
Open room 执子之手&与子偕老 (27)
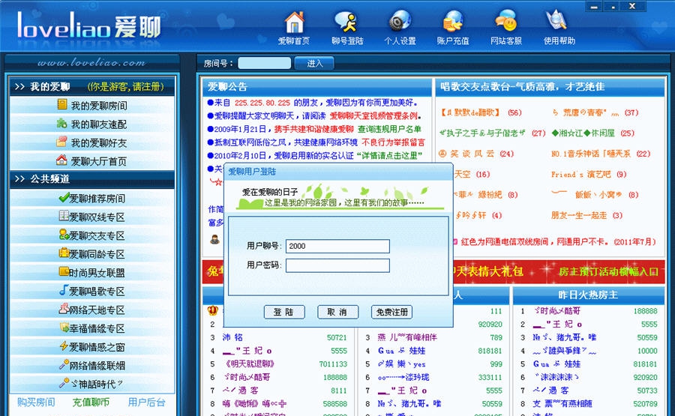point(492,133)
